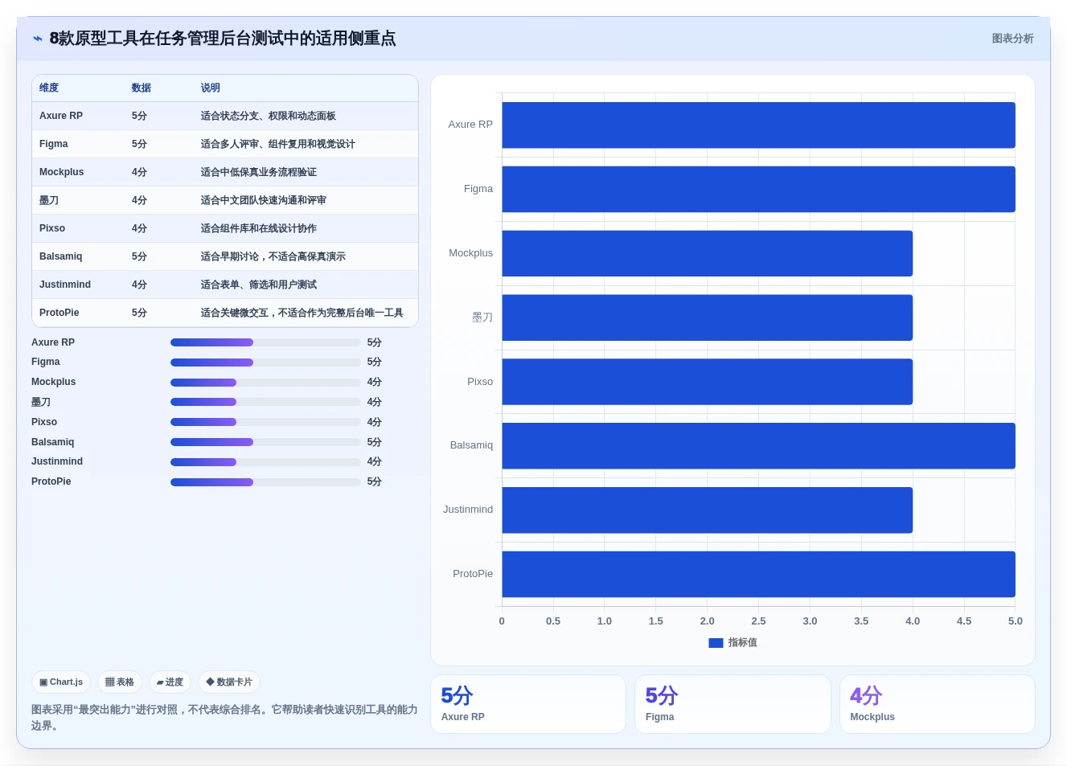Click the Axure RP chart bar
The image size is (1067, 766).
click(758, 125)
